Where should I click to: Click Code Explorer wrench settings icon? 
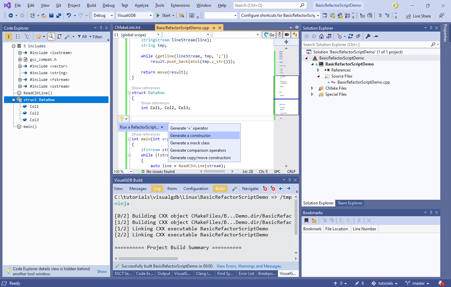pyautogui.click(x=67, y=37)
